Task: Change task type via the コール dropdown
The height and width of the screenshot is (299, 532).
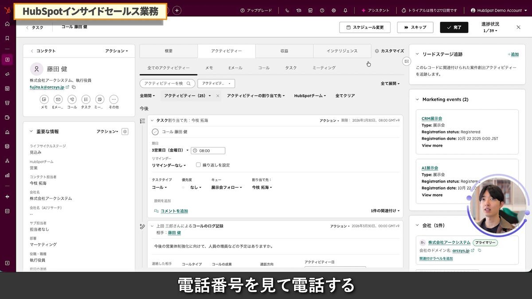Action: coord(158,187)
